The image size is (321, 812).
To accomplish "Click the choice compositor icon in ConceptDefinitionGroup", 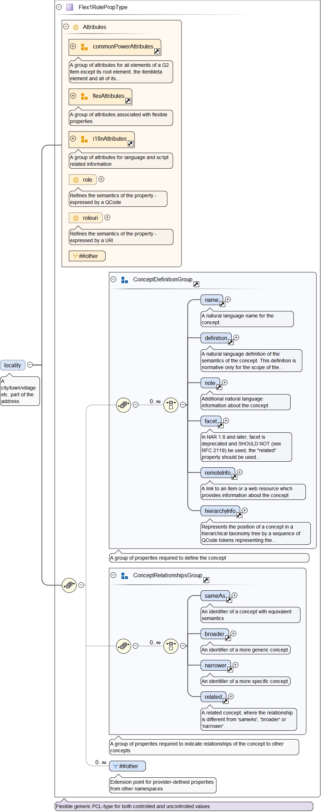I will [x=171, y=405].
